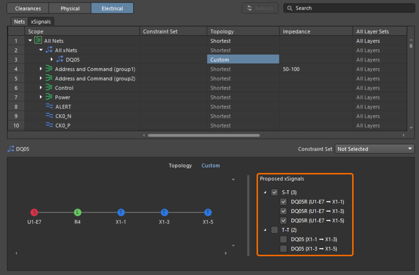This screenshot has width=419, height=275.
Task: Open the Constraint Set dropdown
Action: tap(375, 149)
